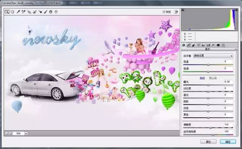The image size is (242, 149).
Task: Click the 曝光 value field 0.00
Action: [228, 82]
